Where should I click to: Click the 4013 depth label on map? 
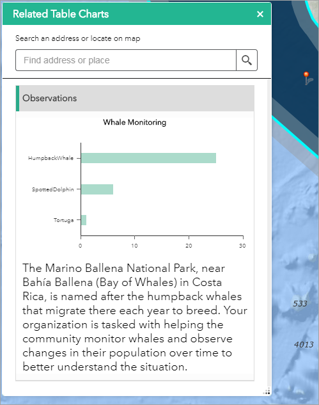(304, 345)
